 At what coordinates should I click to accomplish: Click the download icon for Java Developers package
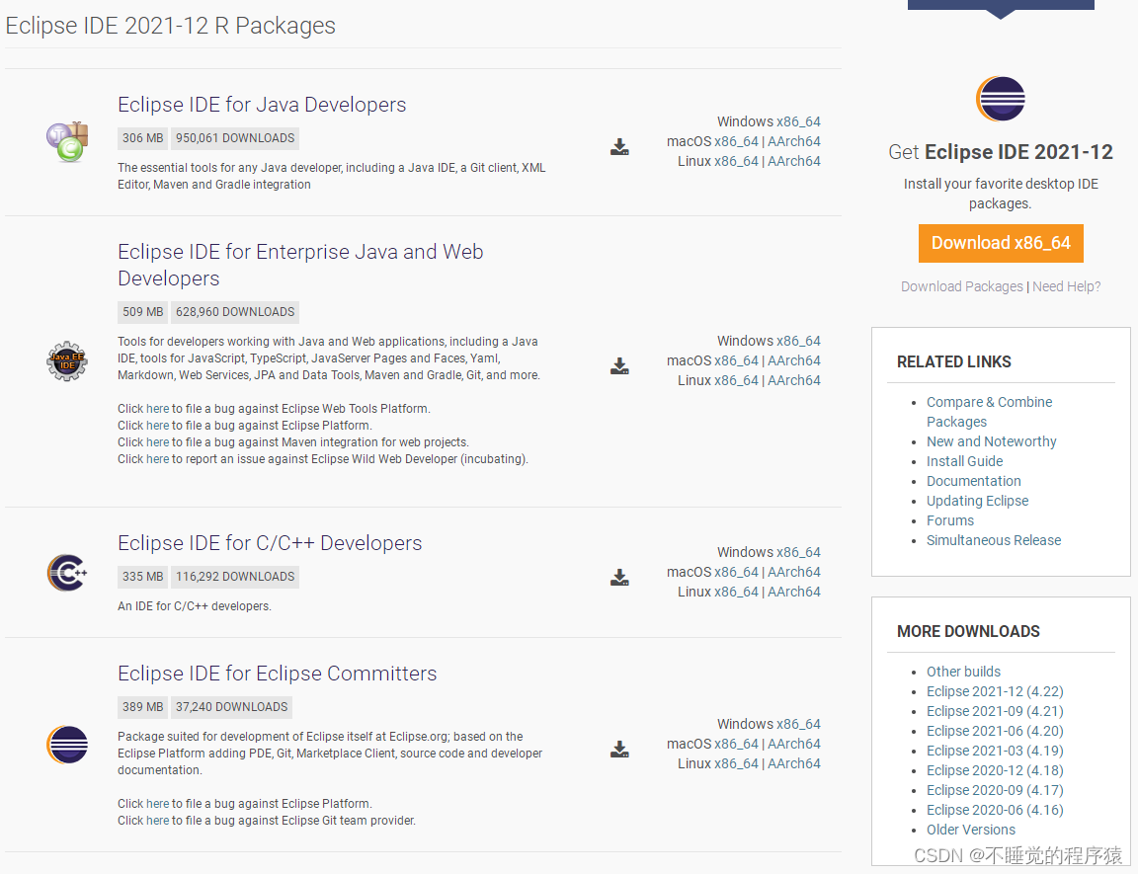coord(619,146)
